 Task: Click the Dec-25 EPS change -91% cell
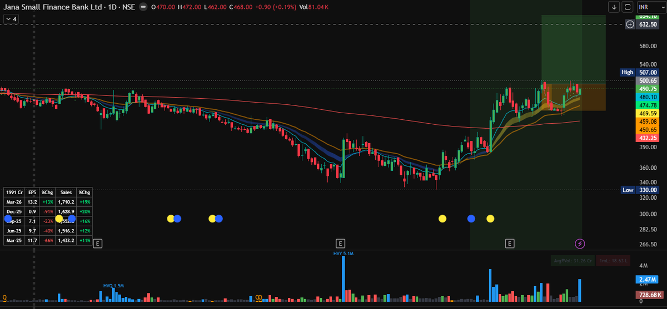[47, 211]
